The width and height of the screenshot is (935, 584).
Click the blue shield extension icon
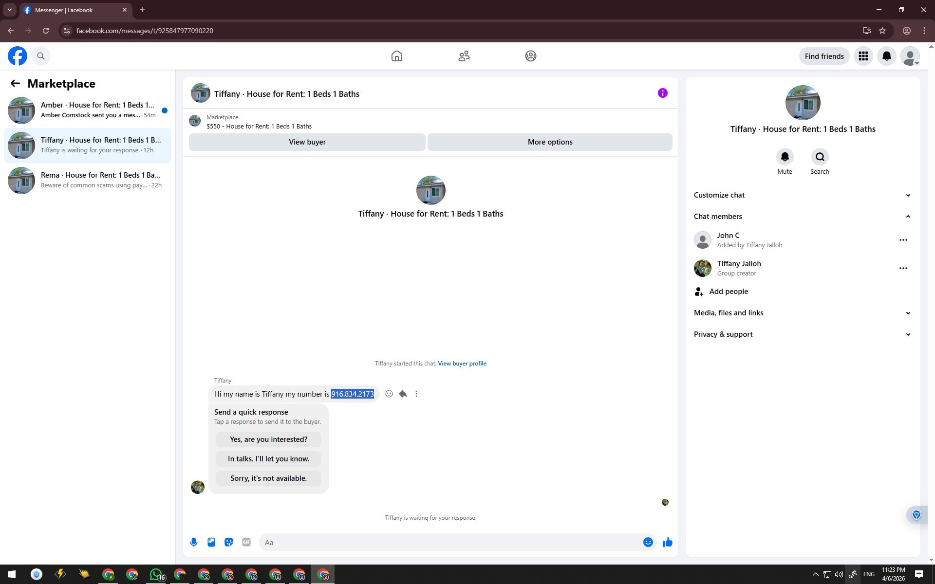(916, 515)
